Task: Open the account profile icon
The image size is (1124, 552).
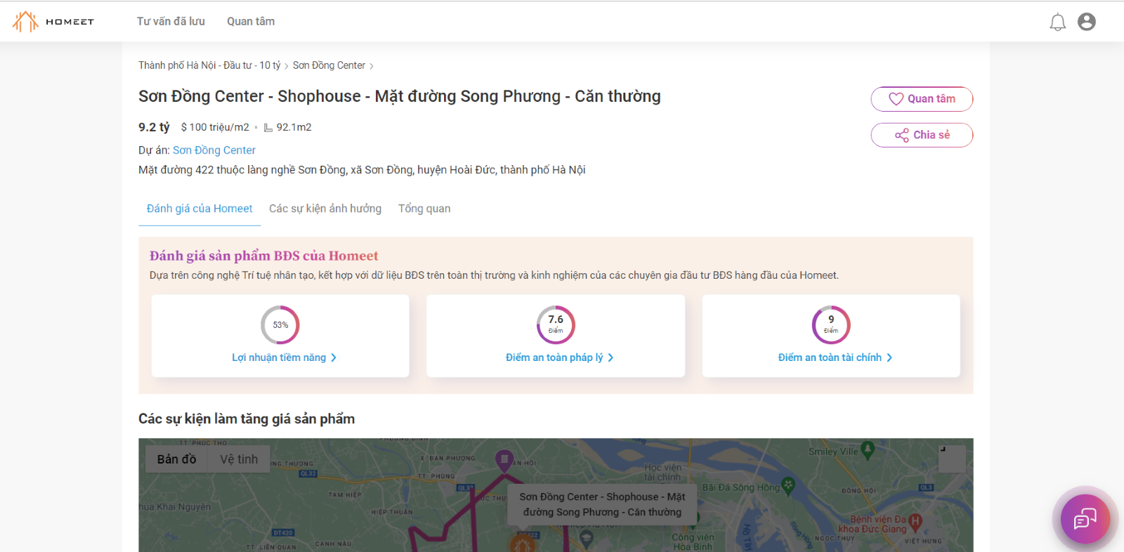Action: point(1087,22)
